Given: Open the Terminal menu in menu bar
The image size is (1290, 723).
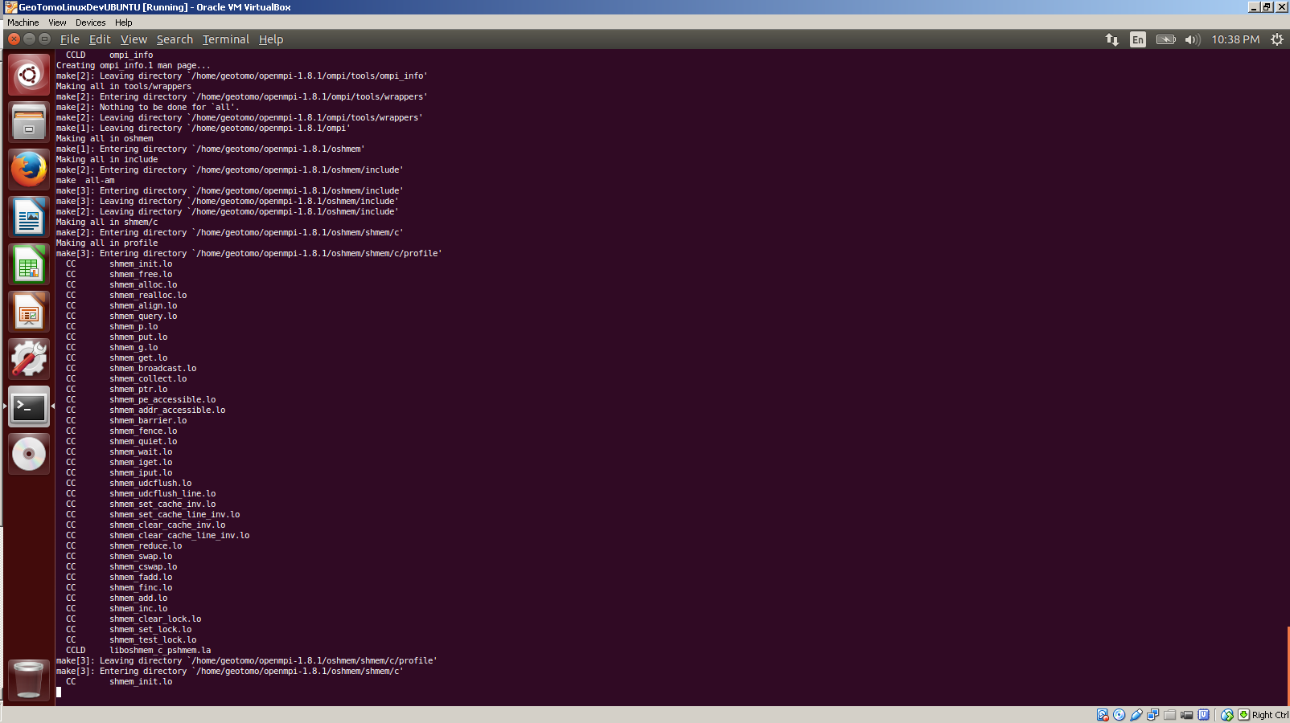Looking at the screenshot, I should coord(226,39).
